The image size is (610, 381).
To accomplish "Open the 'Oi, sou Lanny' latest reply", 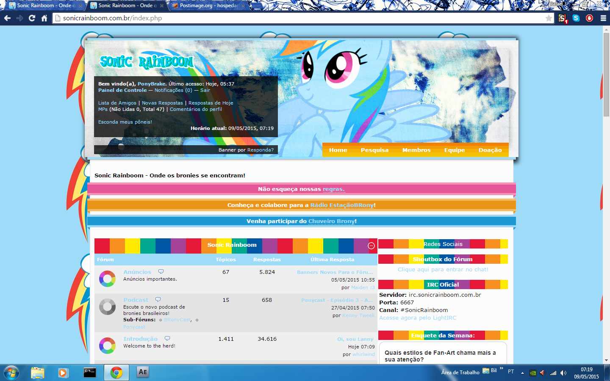I will point(355,339).
